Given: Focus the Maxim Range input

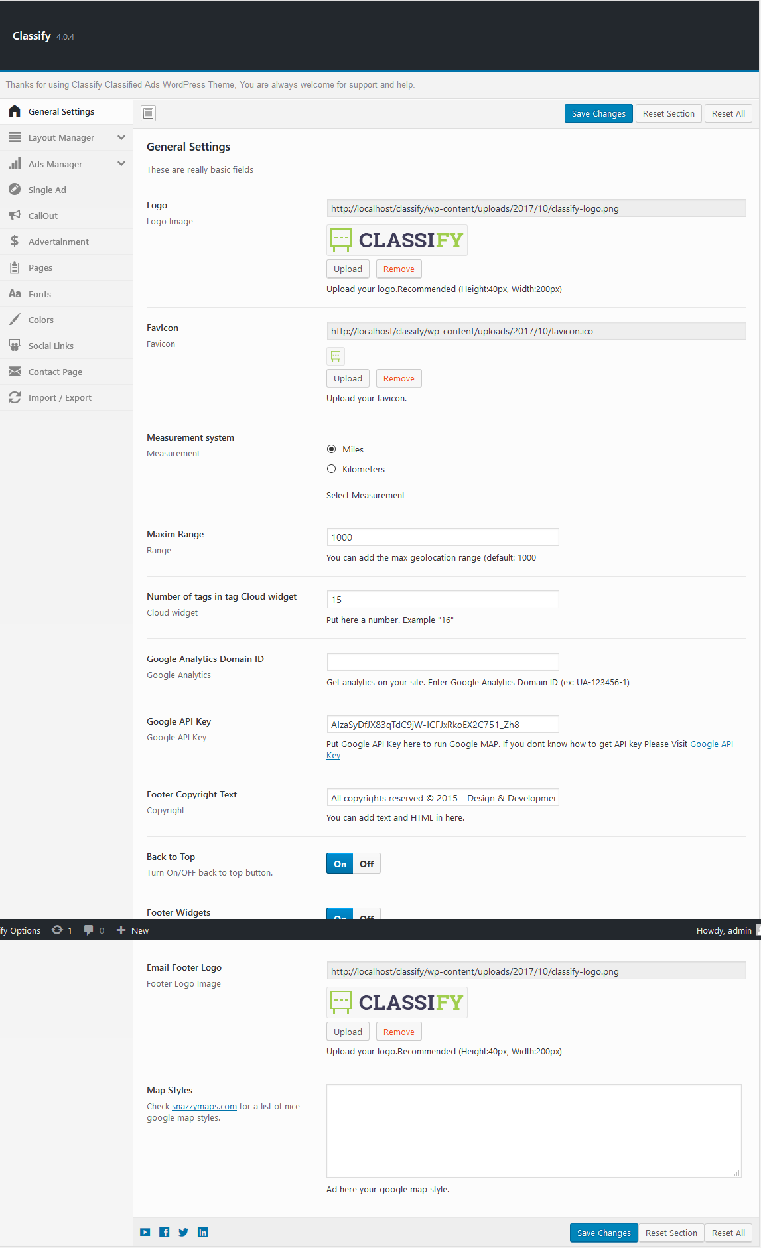Looking at the screenshot, I should [x=443, y=537].
